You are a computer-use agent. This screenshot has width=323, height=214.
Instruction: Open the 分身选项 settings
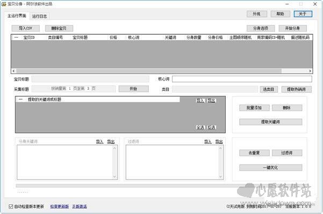[261, 28]
